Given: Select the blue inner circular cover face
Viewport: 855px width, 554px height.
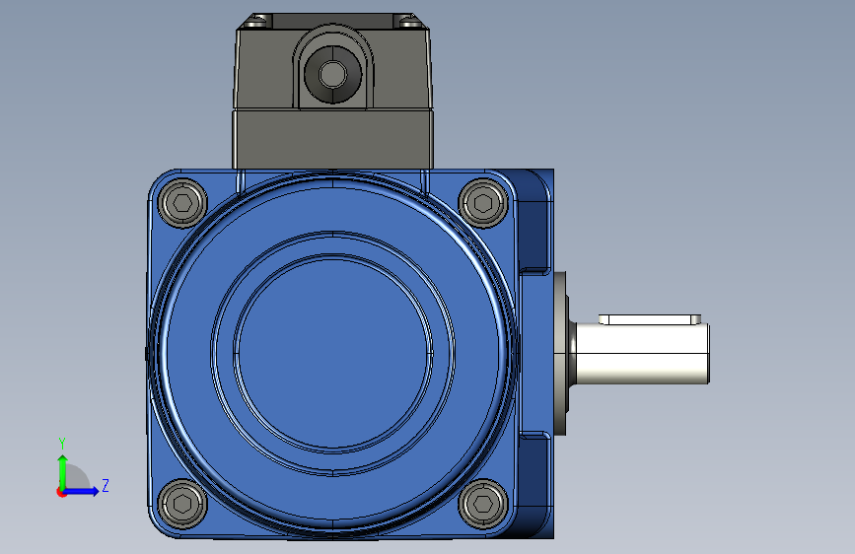Looking at the screenshot, I should pyautogui.click(x=332, y=353).
